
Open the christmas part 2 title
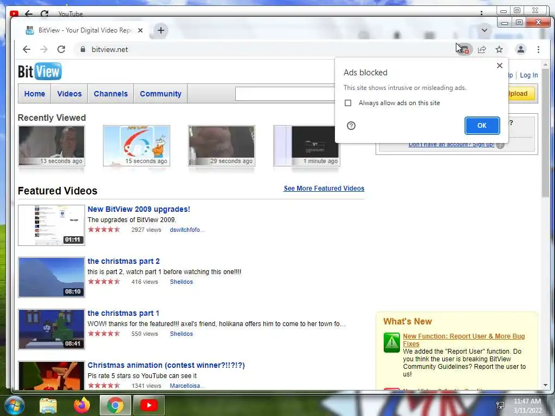tap(124, 261)
